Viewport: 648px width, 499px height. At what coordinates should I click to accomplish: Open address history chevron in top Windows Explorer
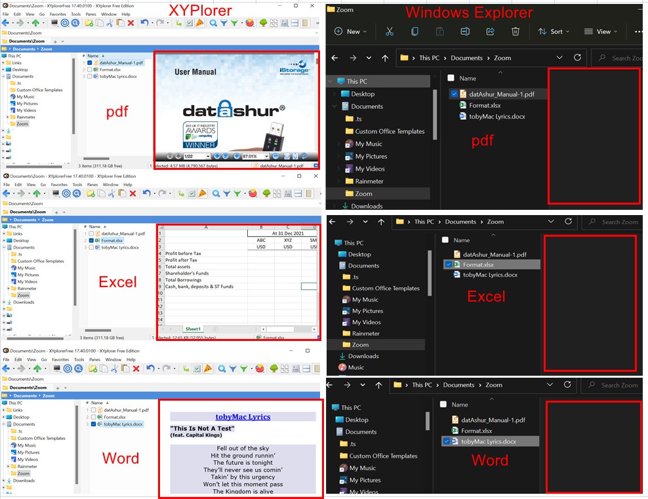point(559,58)
